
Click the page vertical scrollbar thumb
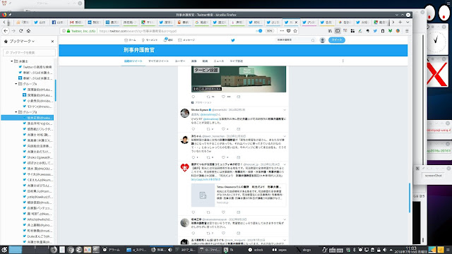pyautogui.click(x=410, y=198)
